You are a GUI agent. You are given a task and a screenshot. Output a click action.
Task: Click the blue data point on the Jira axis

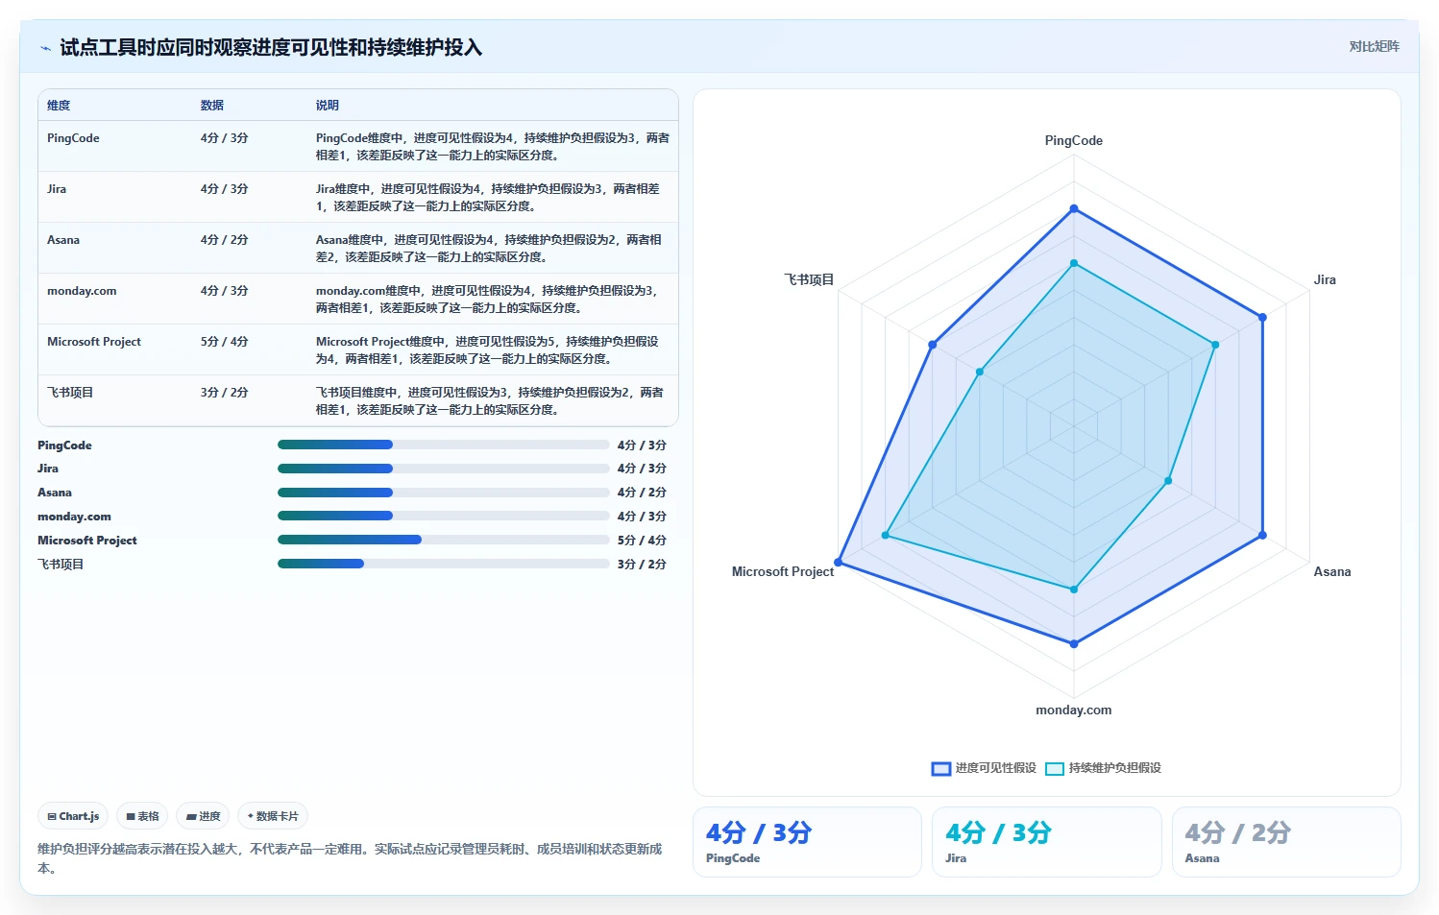pos(1262,317)
